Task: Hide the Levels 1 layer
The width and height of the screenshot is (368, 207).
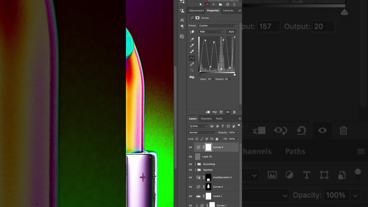Action: pos(190,196)
